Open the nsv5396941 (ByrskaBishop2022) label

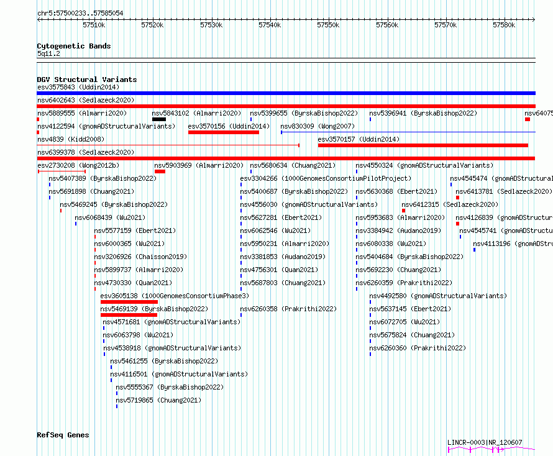tap(423, 113)
